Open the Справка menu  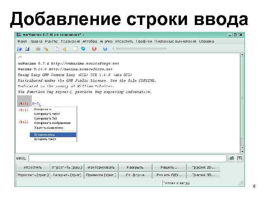point(206,42)
